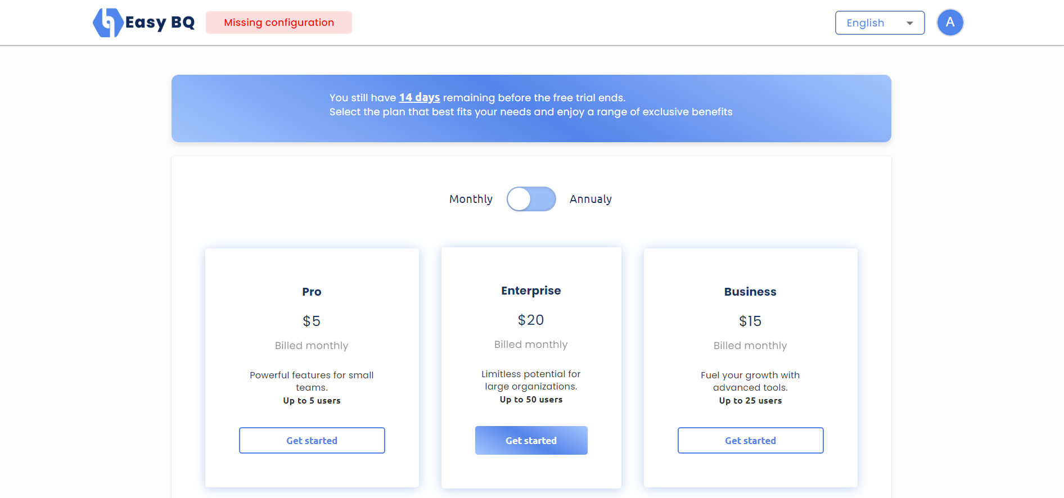Select the Pro plan title
1064x498 pixels.
pyautogui.click(x=312, y=292)
